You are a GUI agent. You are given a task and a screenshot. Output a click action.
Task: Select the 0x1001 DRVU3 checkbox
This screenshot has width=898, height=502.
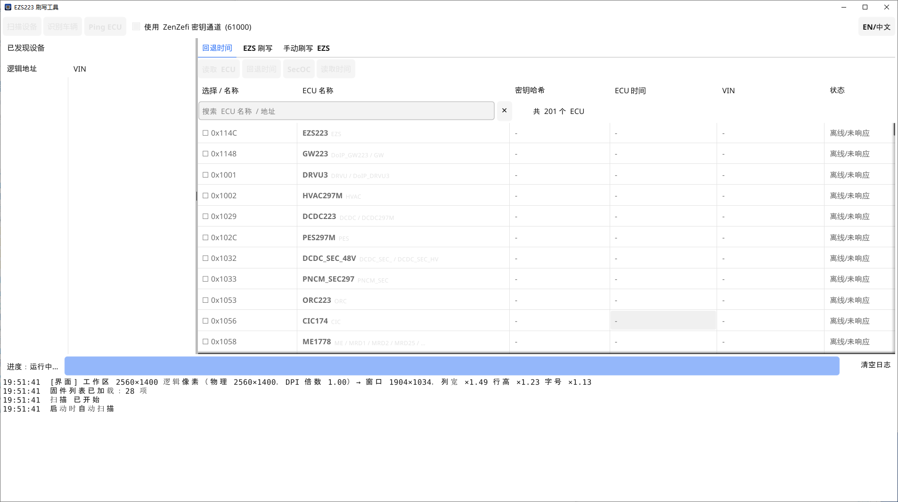205,175
